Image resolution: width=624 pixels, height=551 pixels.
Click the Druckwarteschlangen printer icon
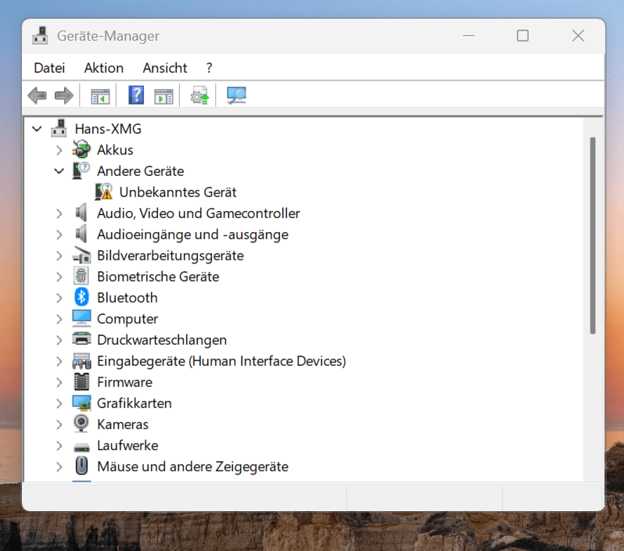[x=81, y=339]
